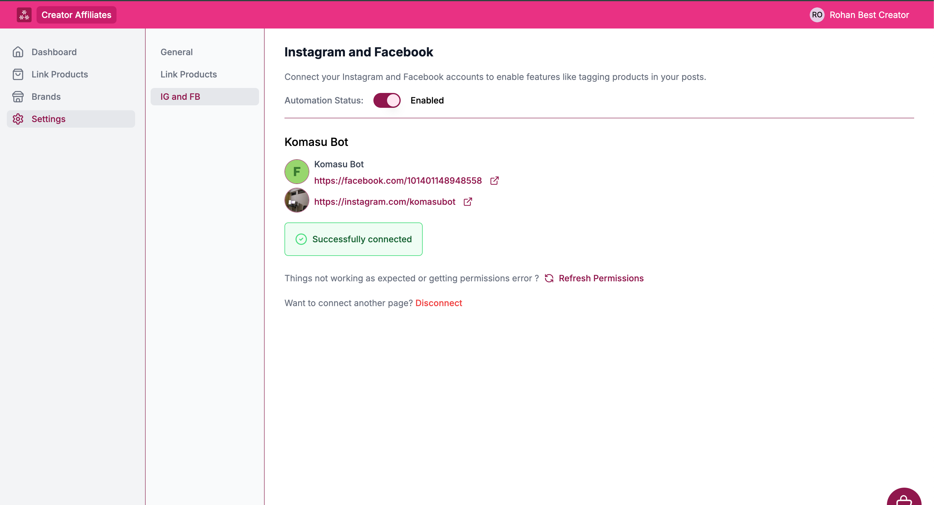Click the Refresh Permissions link
The height and width of the screenshot is (505, 934).
tap(601, 278)
